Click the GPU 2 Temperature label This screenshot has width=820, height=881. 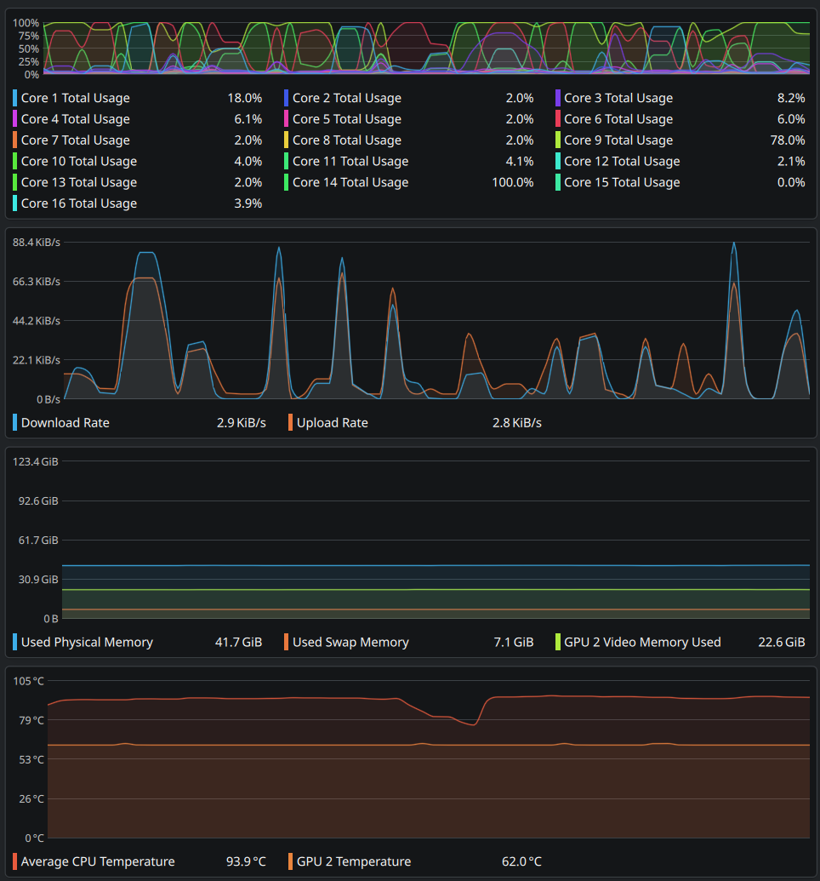click(354, 861)
